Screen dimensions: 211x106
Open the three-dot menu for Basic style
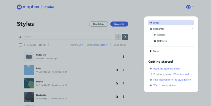[123, 70]
